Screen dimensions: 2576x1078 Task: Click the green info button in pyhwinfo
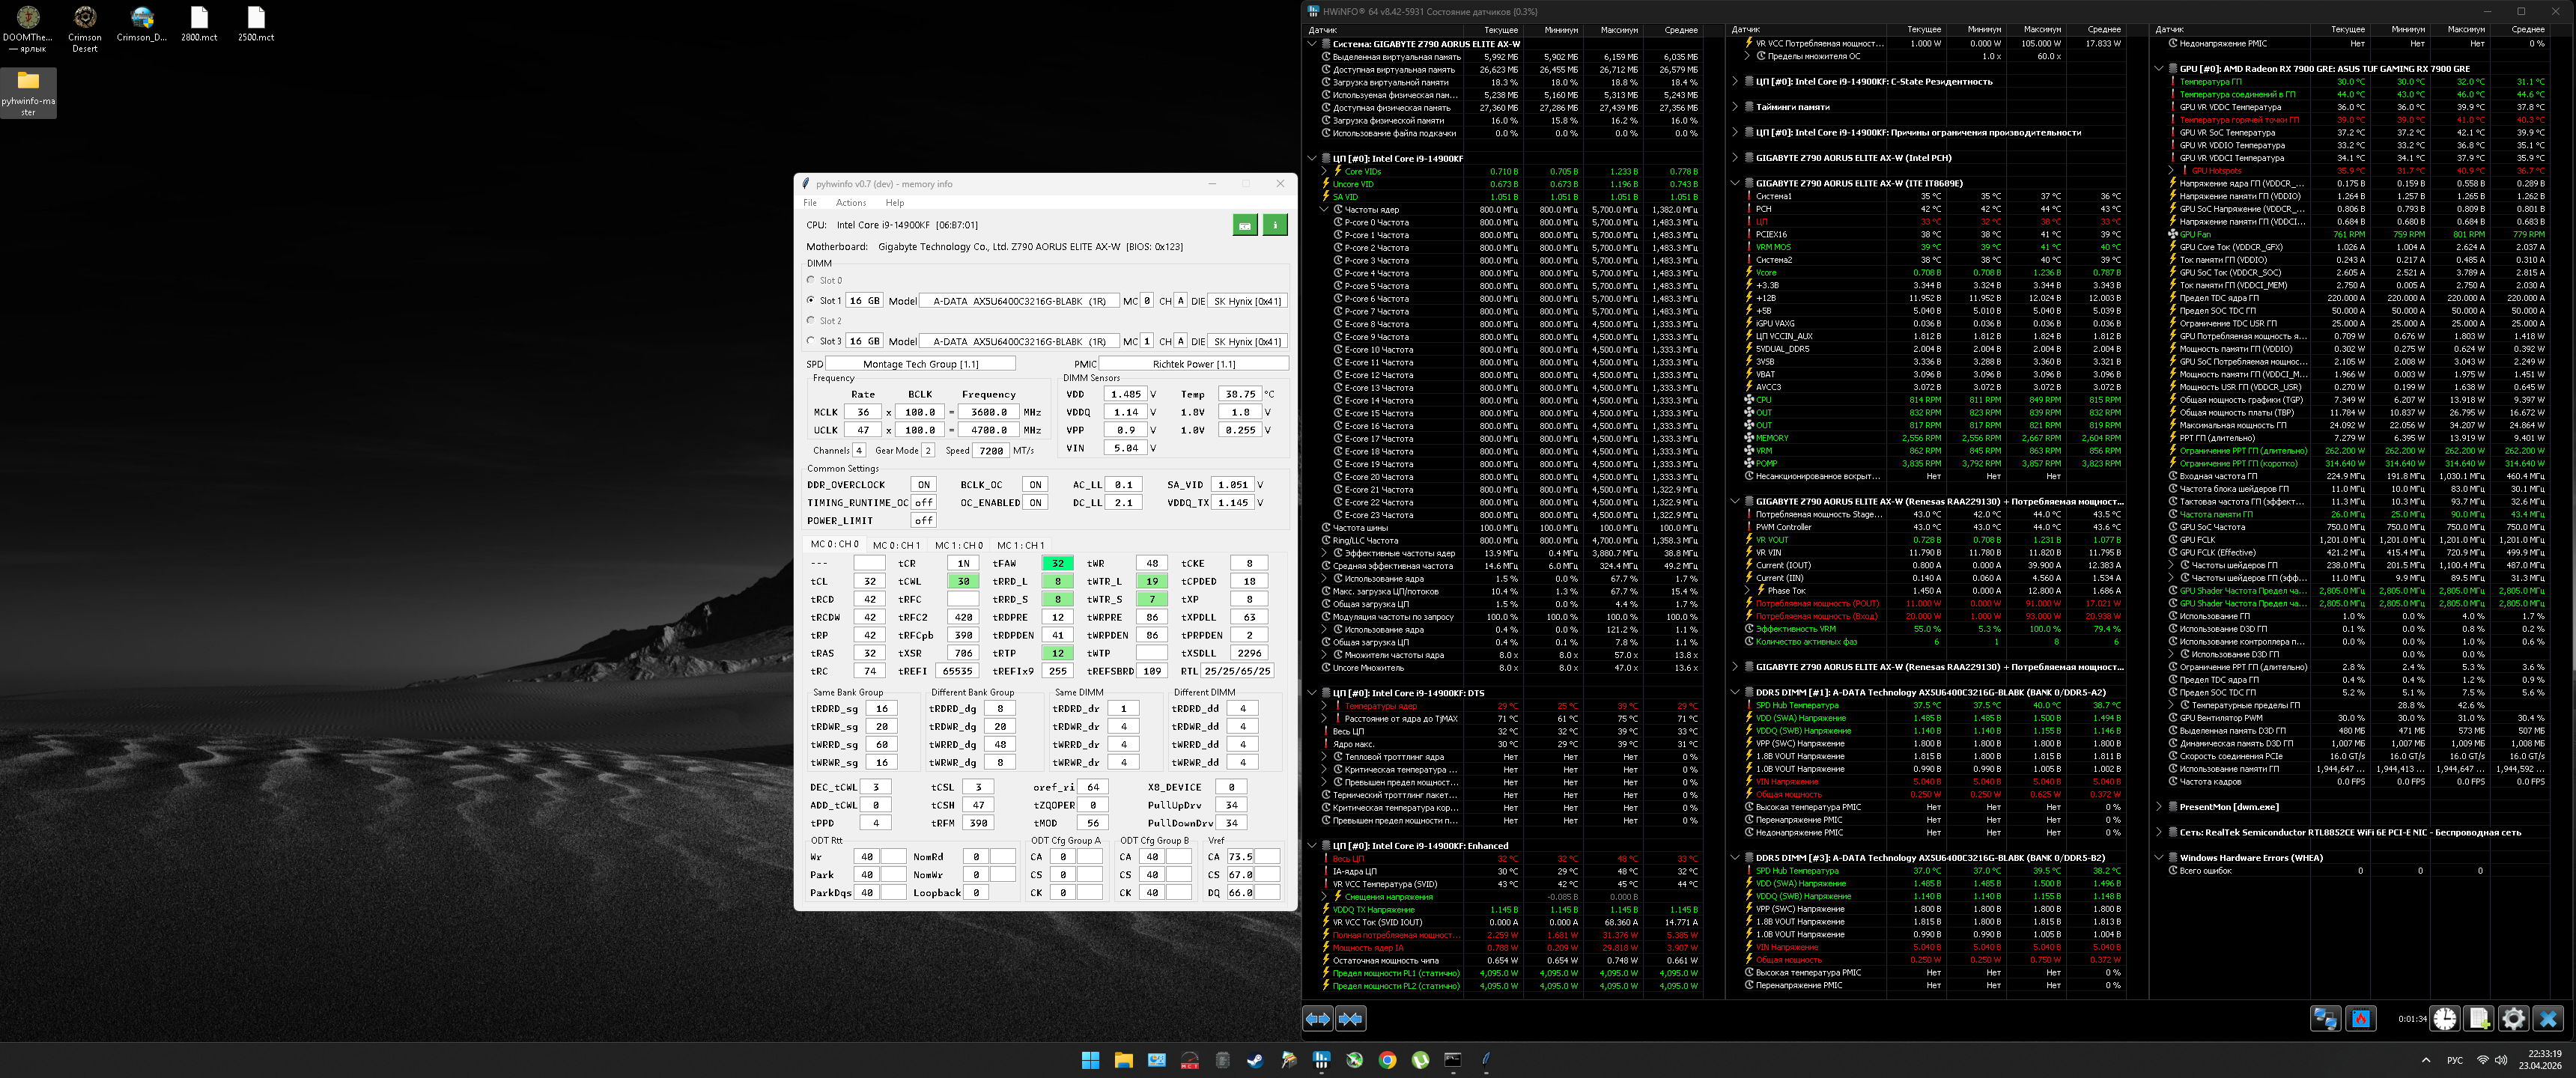pos(1275,225)
